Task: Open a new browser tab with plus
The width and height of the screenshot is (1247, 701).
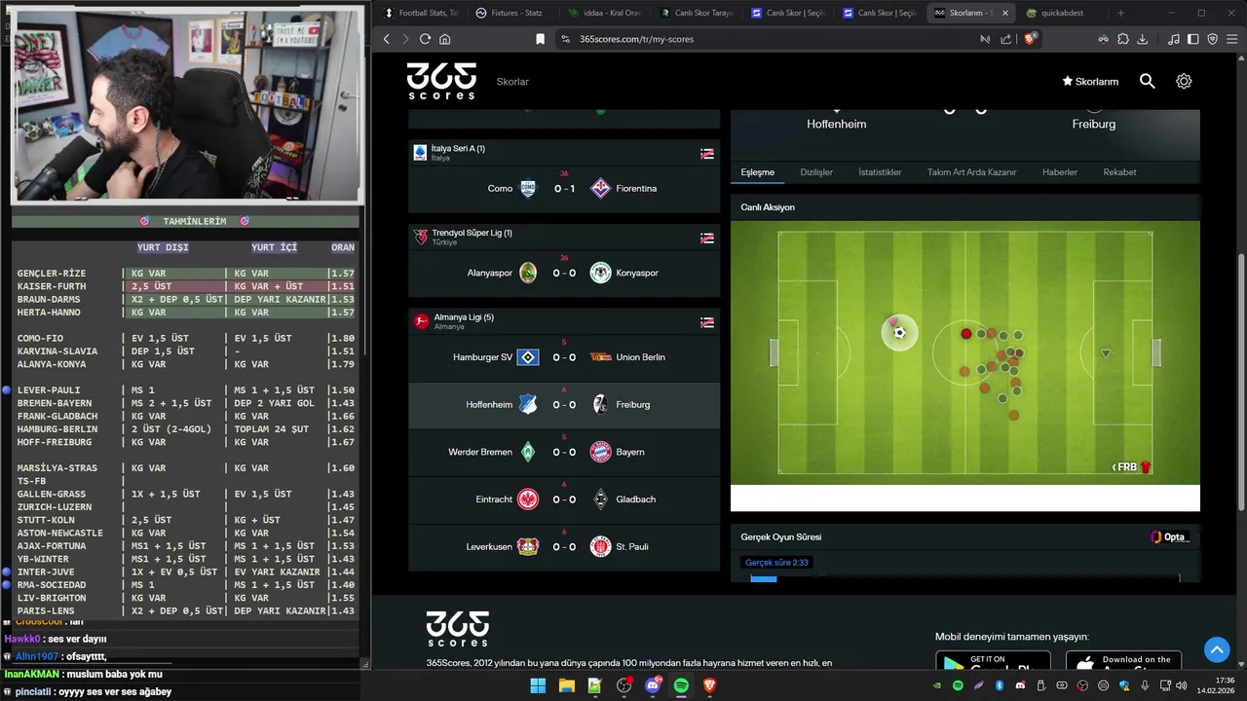Action: (x=1120, y=13)
